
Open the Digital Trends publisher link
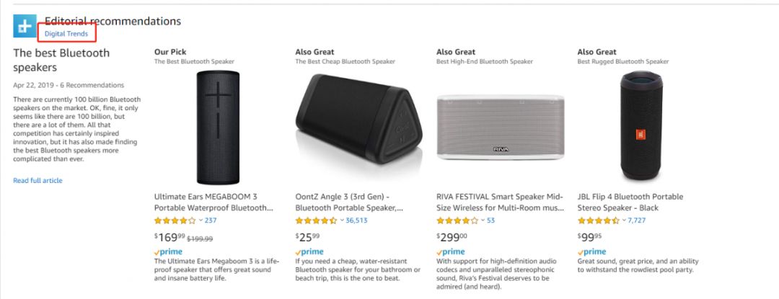66,34
